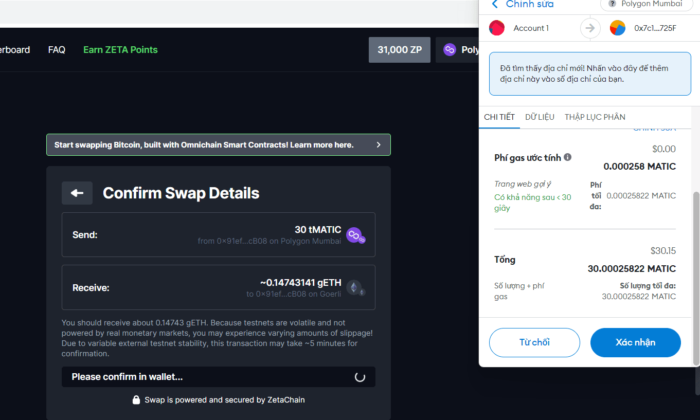
Task: Click the padlock icon beside ZetaChain text
Action: pos(136,400)
